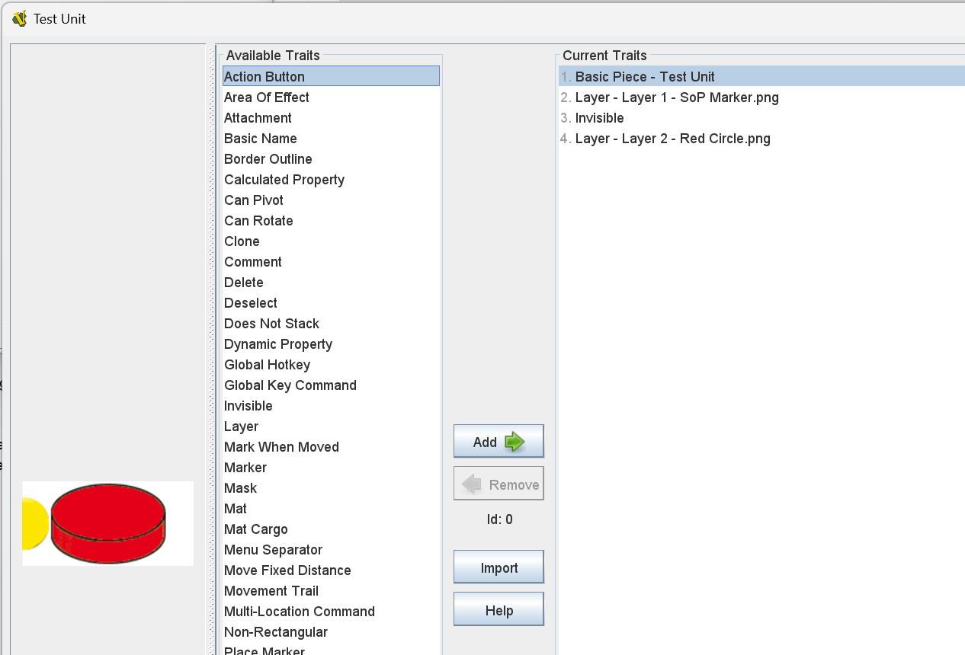Screen dimensions: 965x655
Task: Select Mat Cargo from available traits
Action: pos(256,529)
